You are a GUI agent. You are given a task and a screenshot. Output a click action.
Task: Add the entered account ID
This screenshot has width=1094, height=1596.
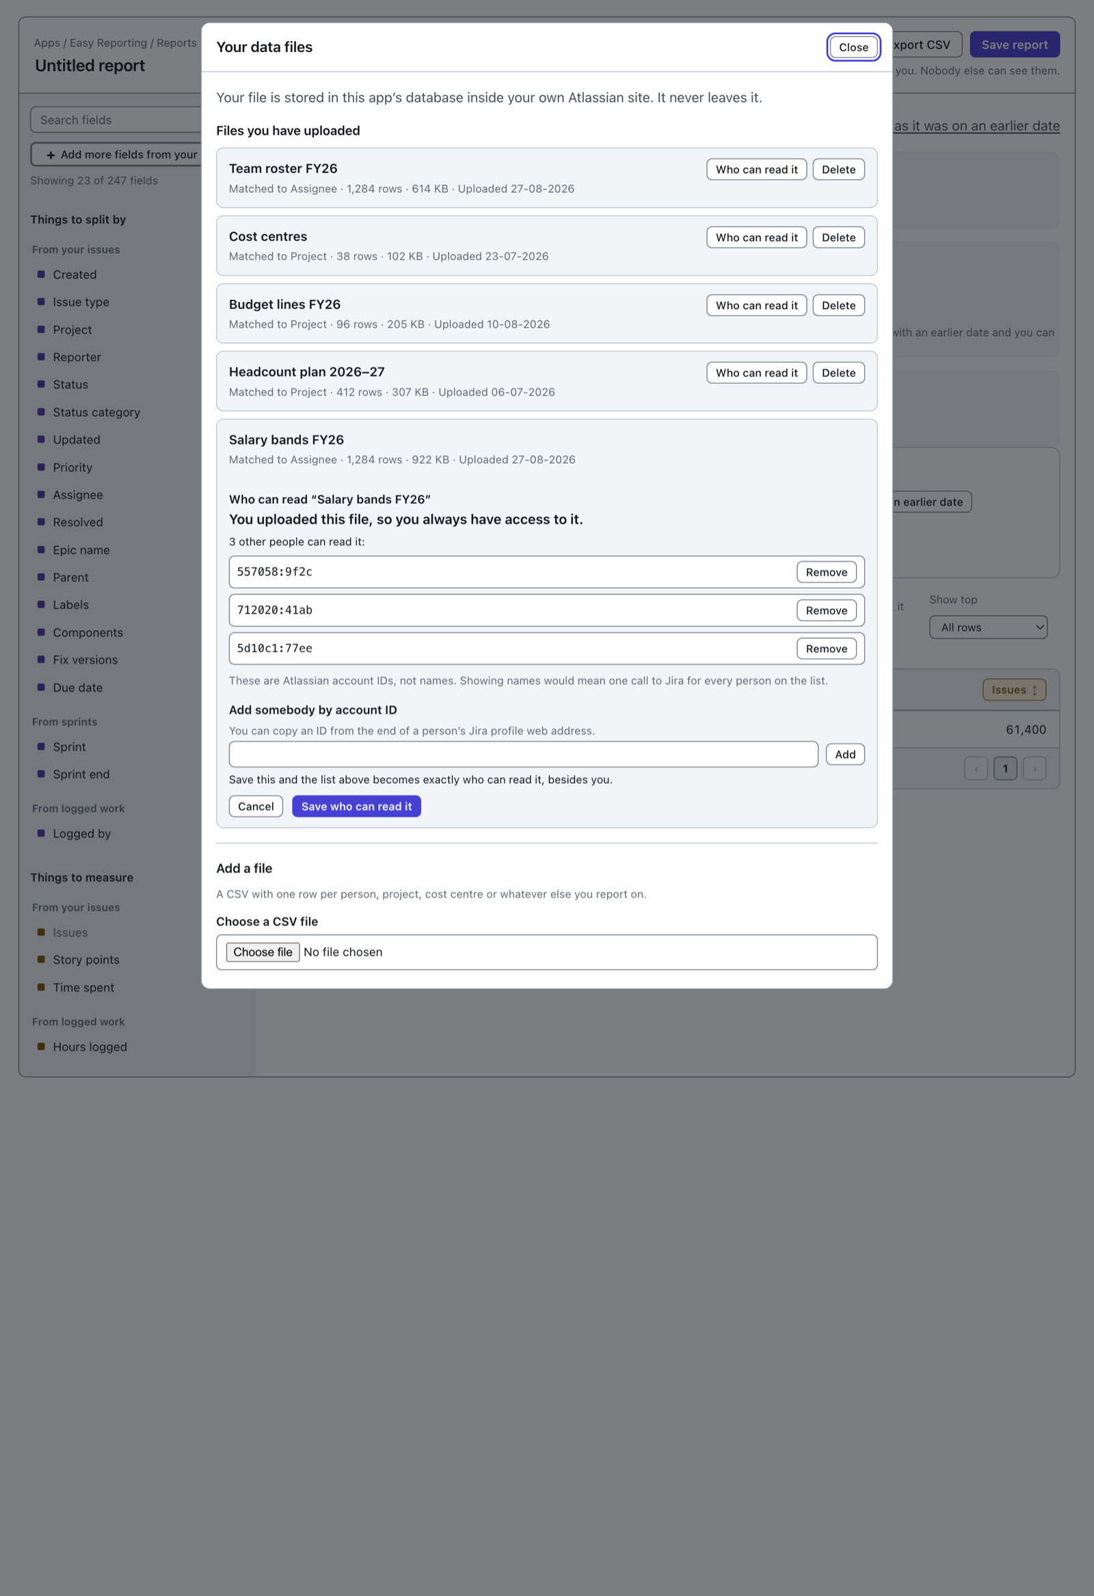click(x=845, y=754)
